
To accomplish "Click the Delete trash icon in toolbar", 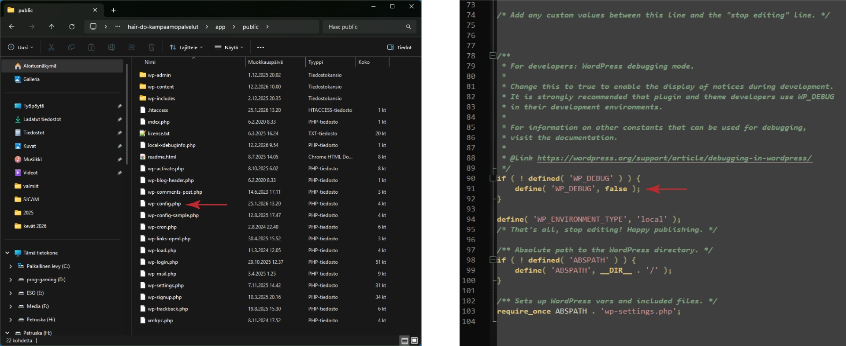I will click(152, 47).
